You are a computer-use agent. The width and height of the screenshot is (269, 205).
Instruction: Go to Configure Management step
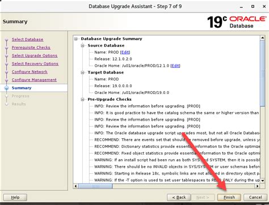pos(34,80)
